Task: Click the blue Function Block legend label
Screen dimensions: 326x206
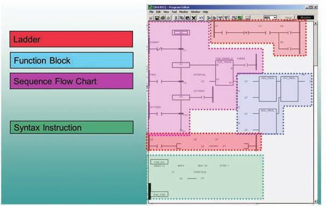Action: [x=72, y=60]
